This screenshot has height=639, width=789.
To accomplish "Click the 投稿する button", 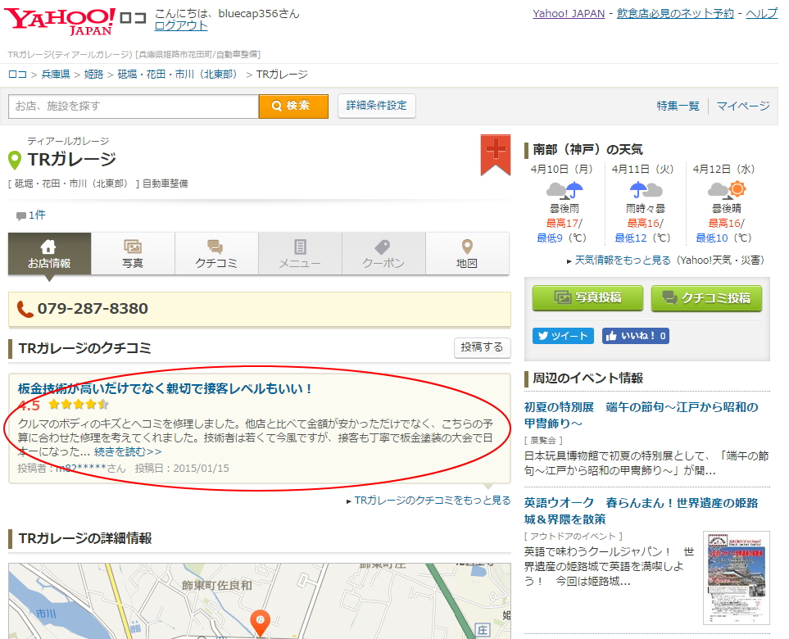I will (x=482, y=347).
